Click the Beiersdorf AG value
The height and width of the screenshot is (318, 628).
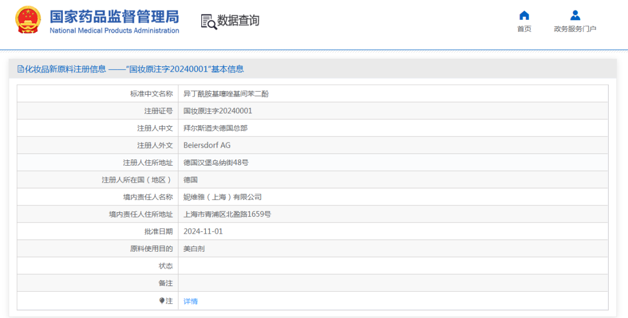tap(207, 145)
